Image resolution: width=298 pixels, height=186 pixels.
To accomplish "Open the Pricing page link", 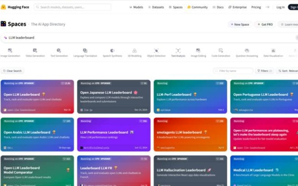I will point(256,7).
